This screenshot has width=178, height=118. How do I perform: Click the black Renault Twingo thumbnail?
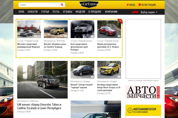pyautogui.click(x=82, y=70)
